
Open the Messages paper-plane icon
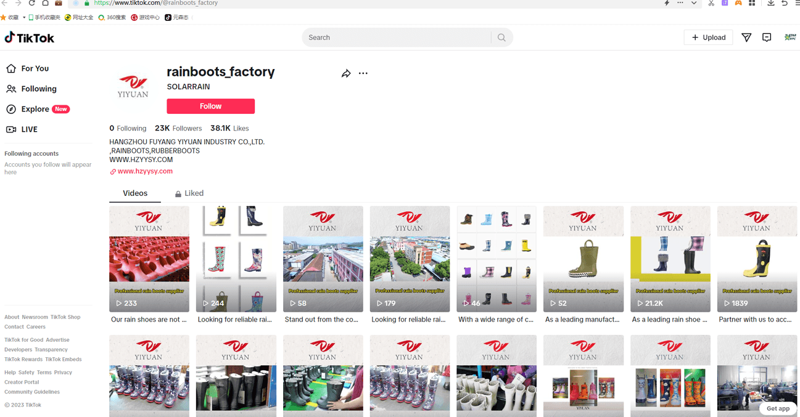coord(746,38)
